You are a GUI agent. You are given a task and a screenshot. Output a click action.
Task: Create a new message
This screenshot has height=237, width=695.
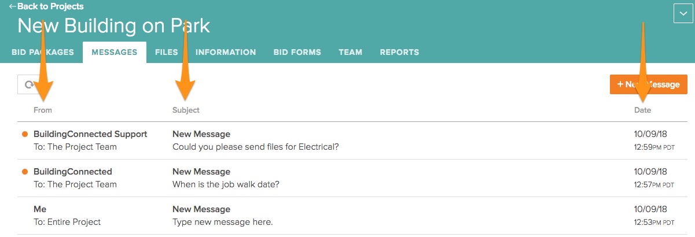point(648,84)
